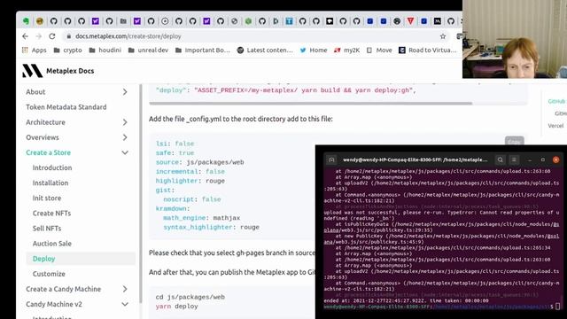Click the 'cd js/packages/web' code line
The width and height of the screenshot is (567, 319).
190,297
